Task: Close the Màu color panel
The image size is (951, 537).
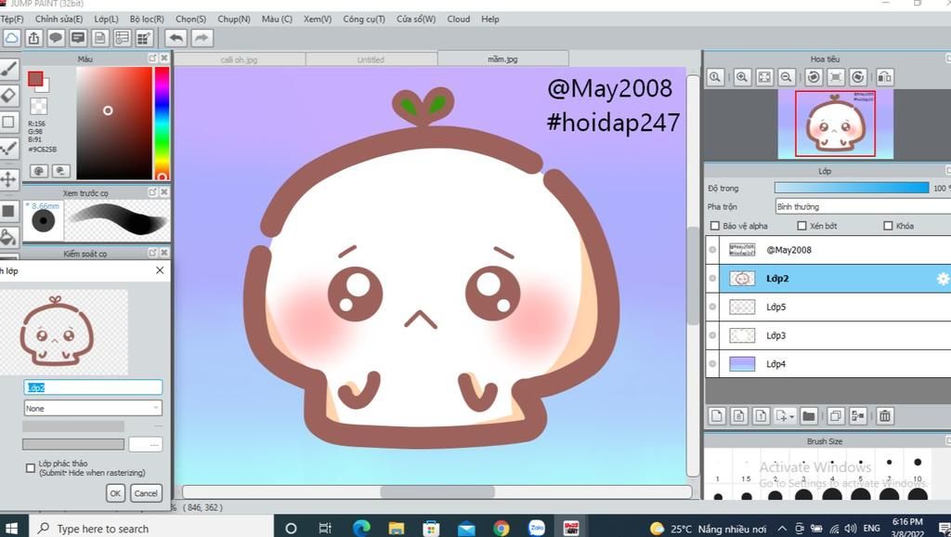Action: pyautogui.click(x=163, y=59)
